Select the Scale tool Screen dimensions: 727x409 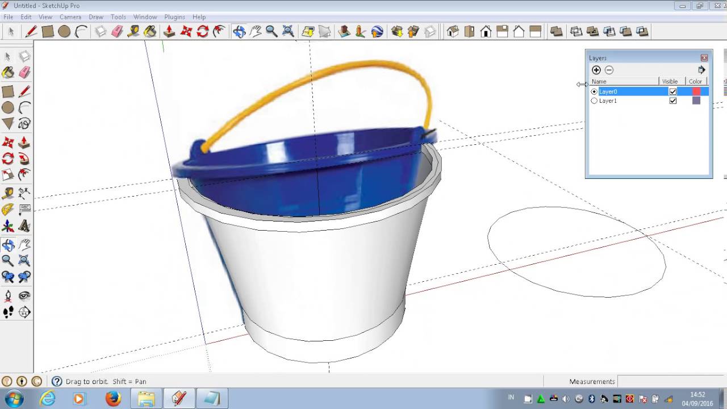(8, 175)
